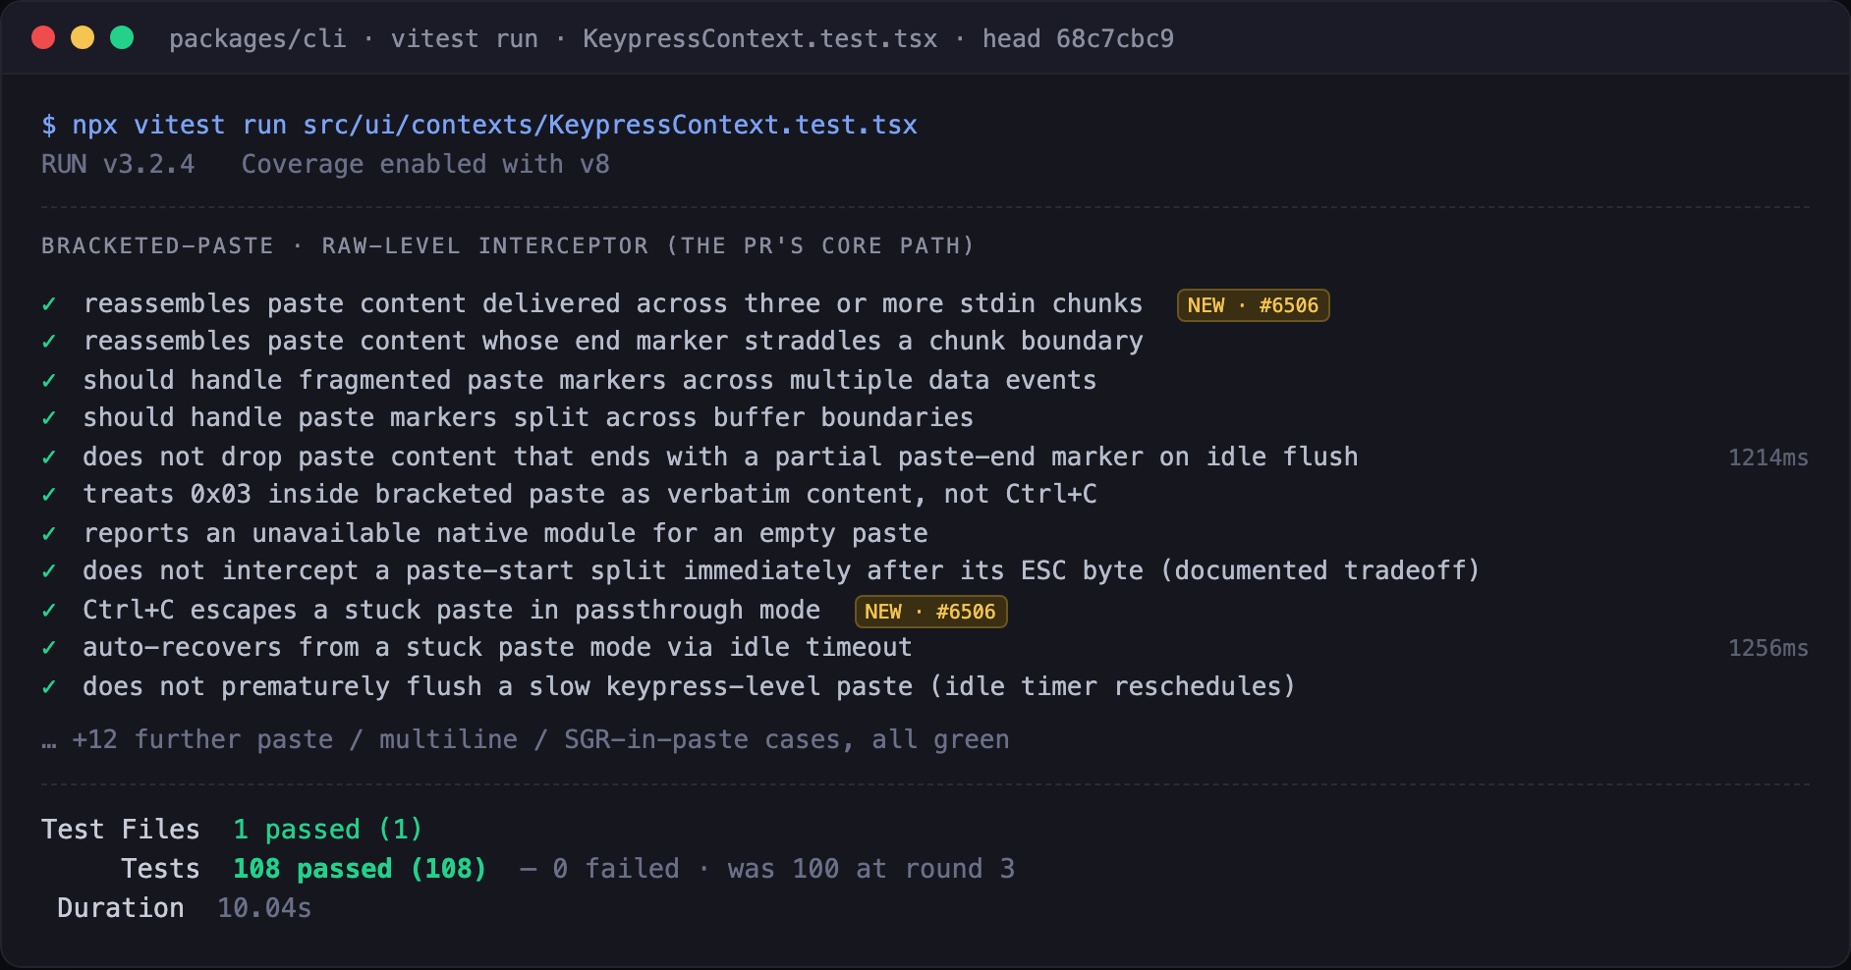Viewport: 1851px width, 970px height.
Task: Select the 1256ms duration label
Action: [1768, 648]
